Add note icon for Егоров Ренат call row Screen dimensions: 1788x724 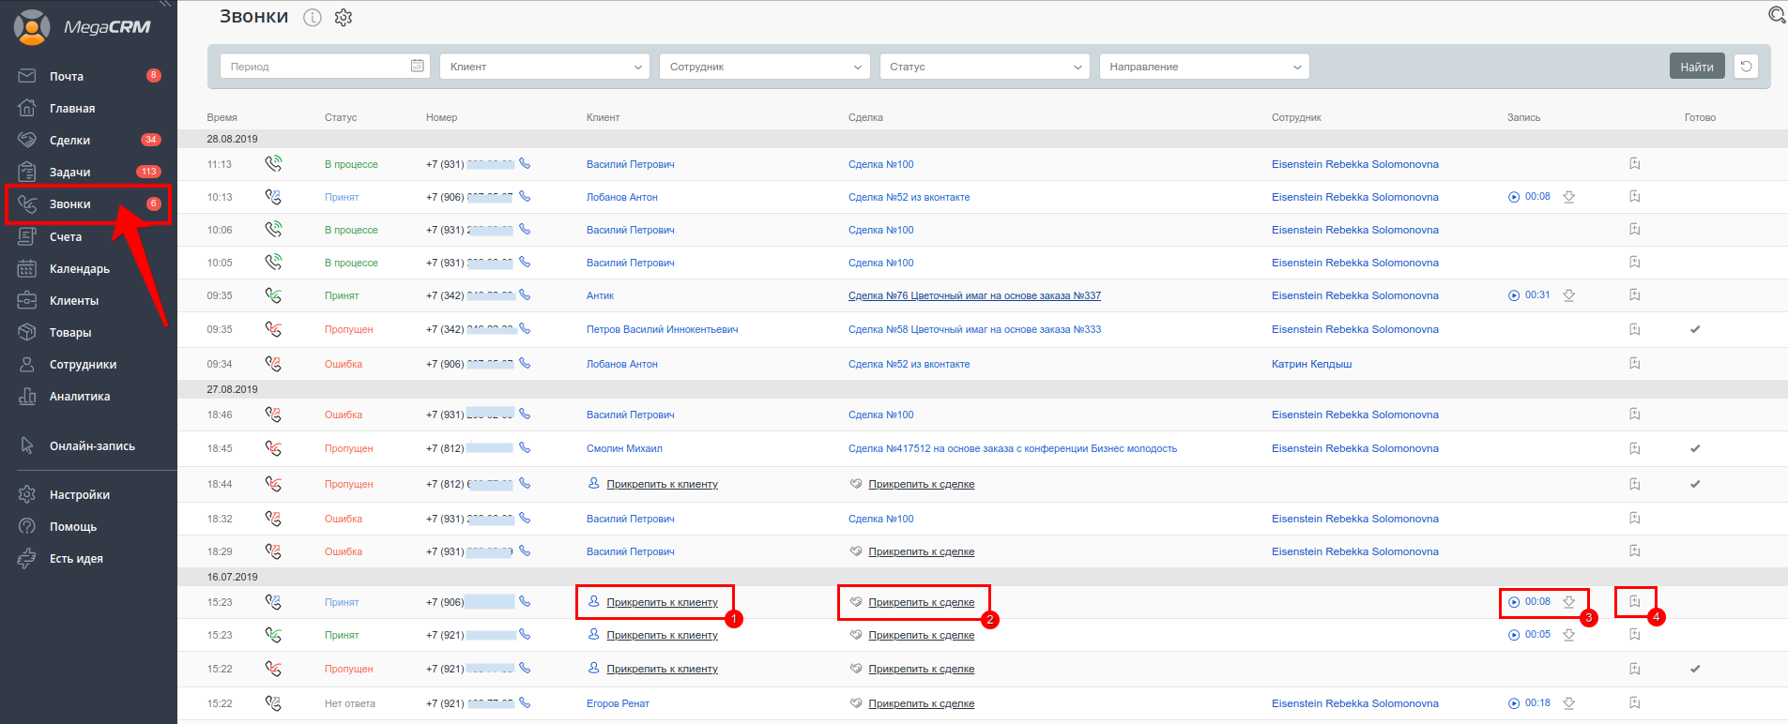click(1635, 703)
